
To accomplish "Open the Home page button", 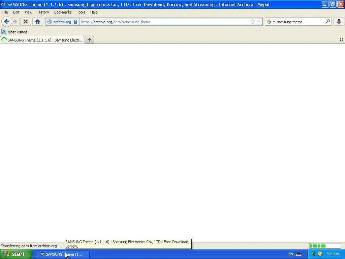I will click(38, 22).
